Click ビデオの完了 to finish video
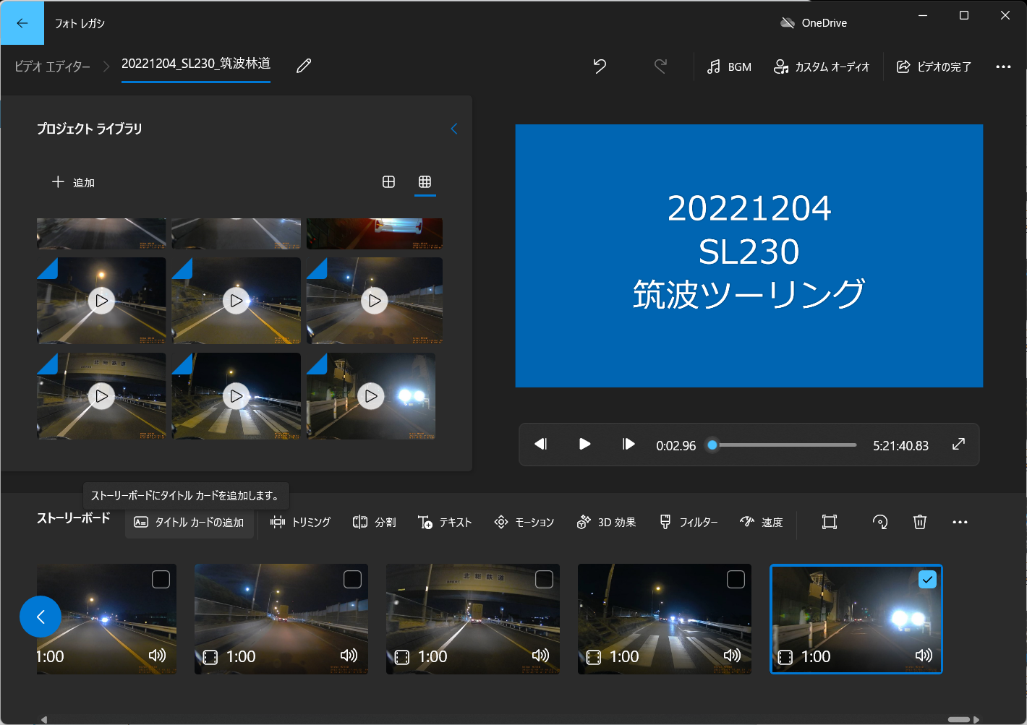 [x=934, y=67]
